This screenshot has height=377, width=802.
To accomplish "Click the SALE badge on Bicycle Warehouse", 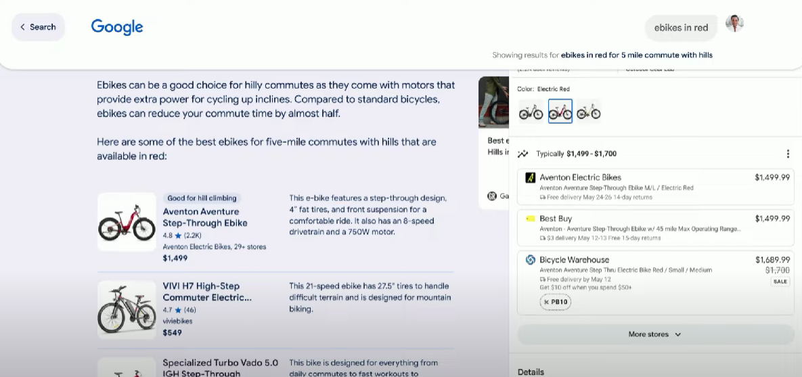I will click(x=780, y=282).
